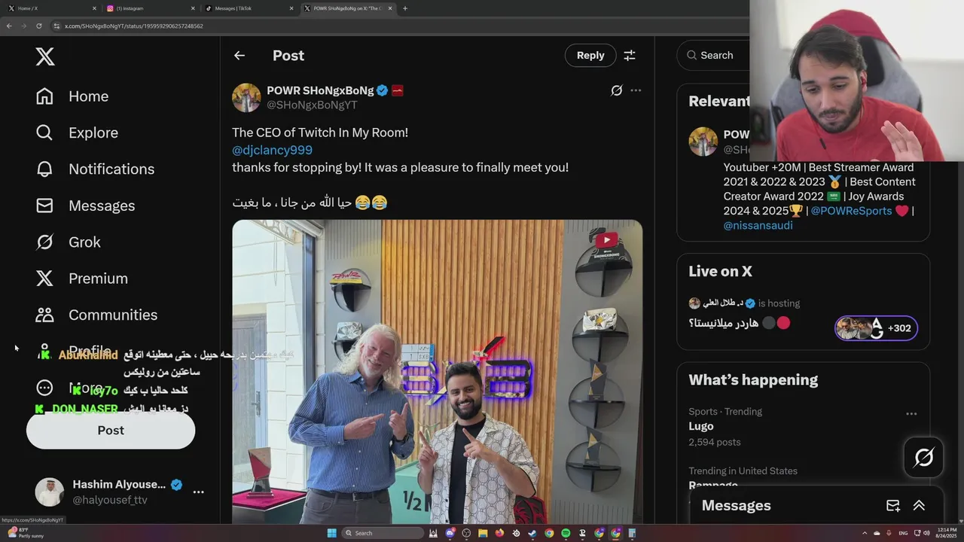This screenshot has width=964, height=542.
Task: Open the attached photo in the post
Action: click(x=437, y=372)
